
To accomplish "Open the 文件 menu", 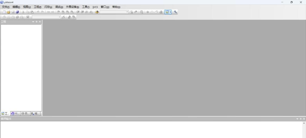I will 5,7.
